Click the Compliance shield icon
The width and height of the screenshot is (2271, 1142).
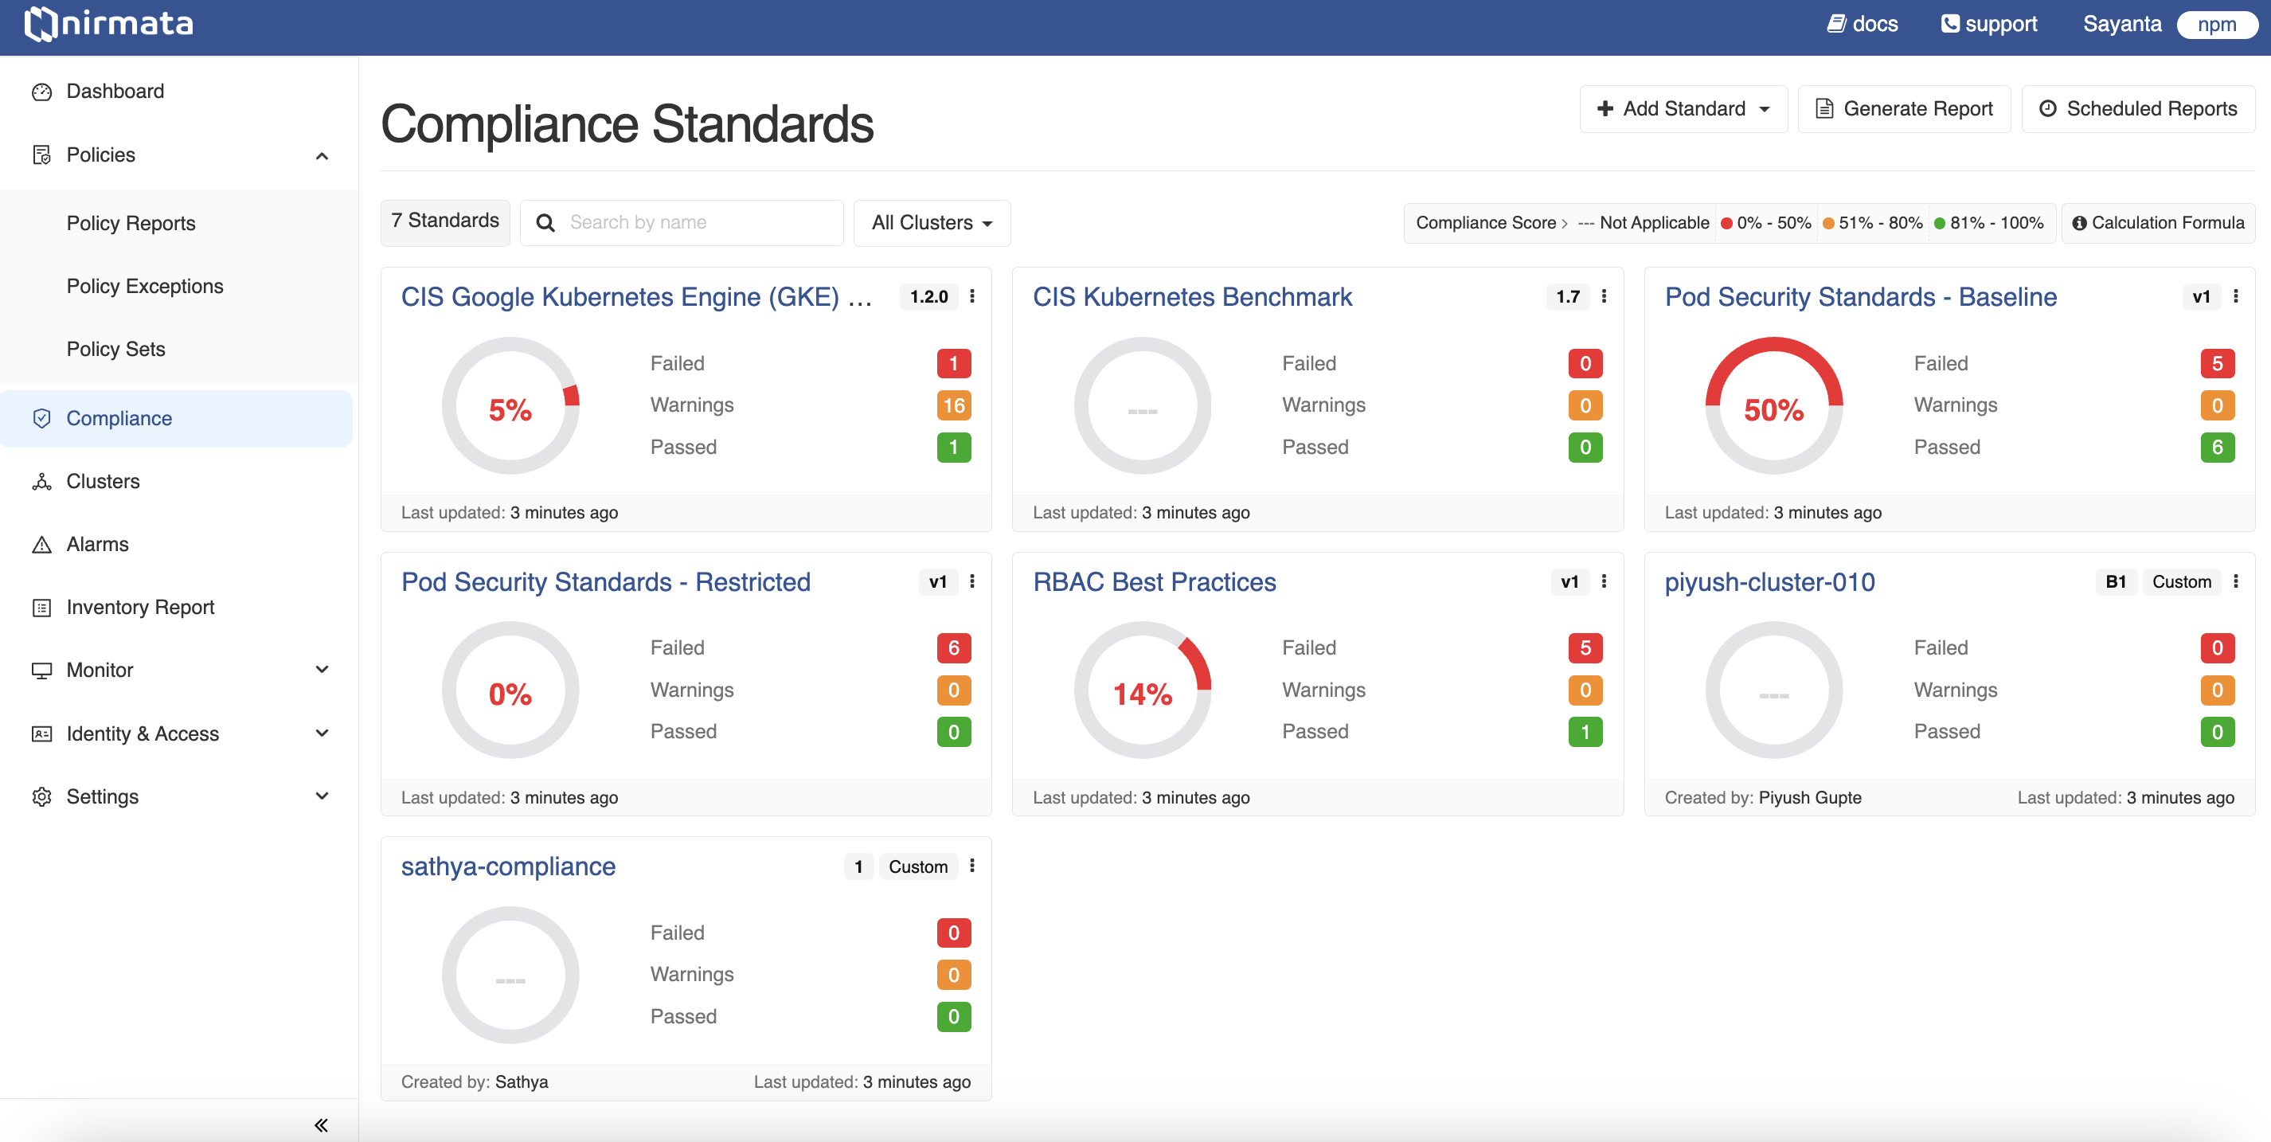click(x=41, y=418)
